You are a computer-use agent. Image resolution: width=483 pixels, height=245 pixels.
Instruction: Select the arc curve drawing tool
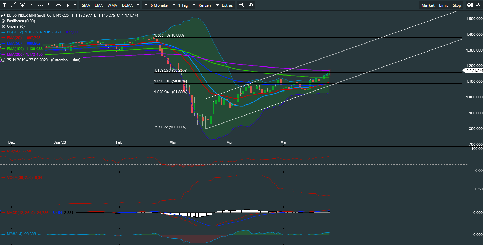click(x=59, y=5)
